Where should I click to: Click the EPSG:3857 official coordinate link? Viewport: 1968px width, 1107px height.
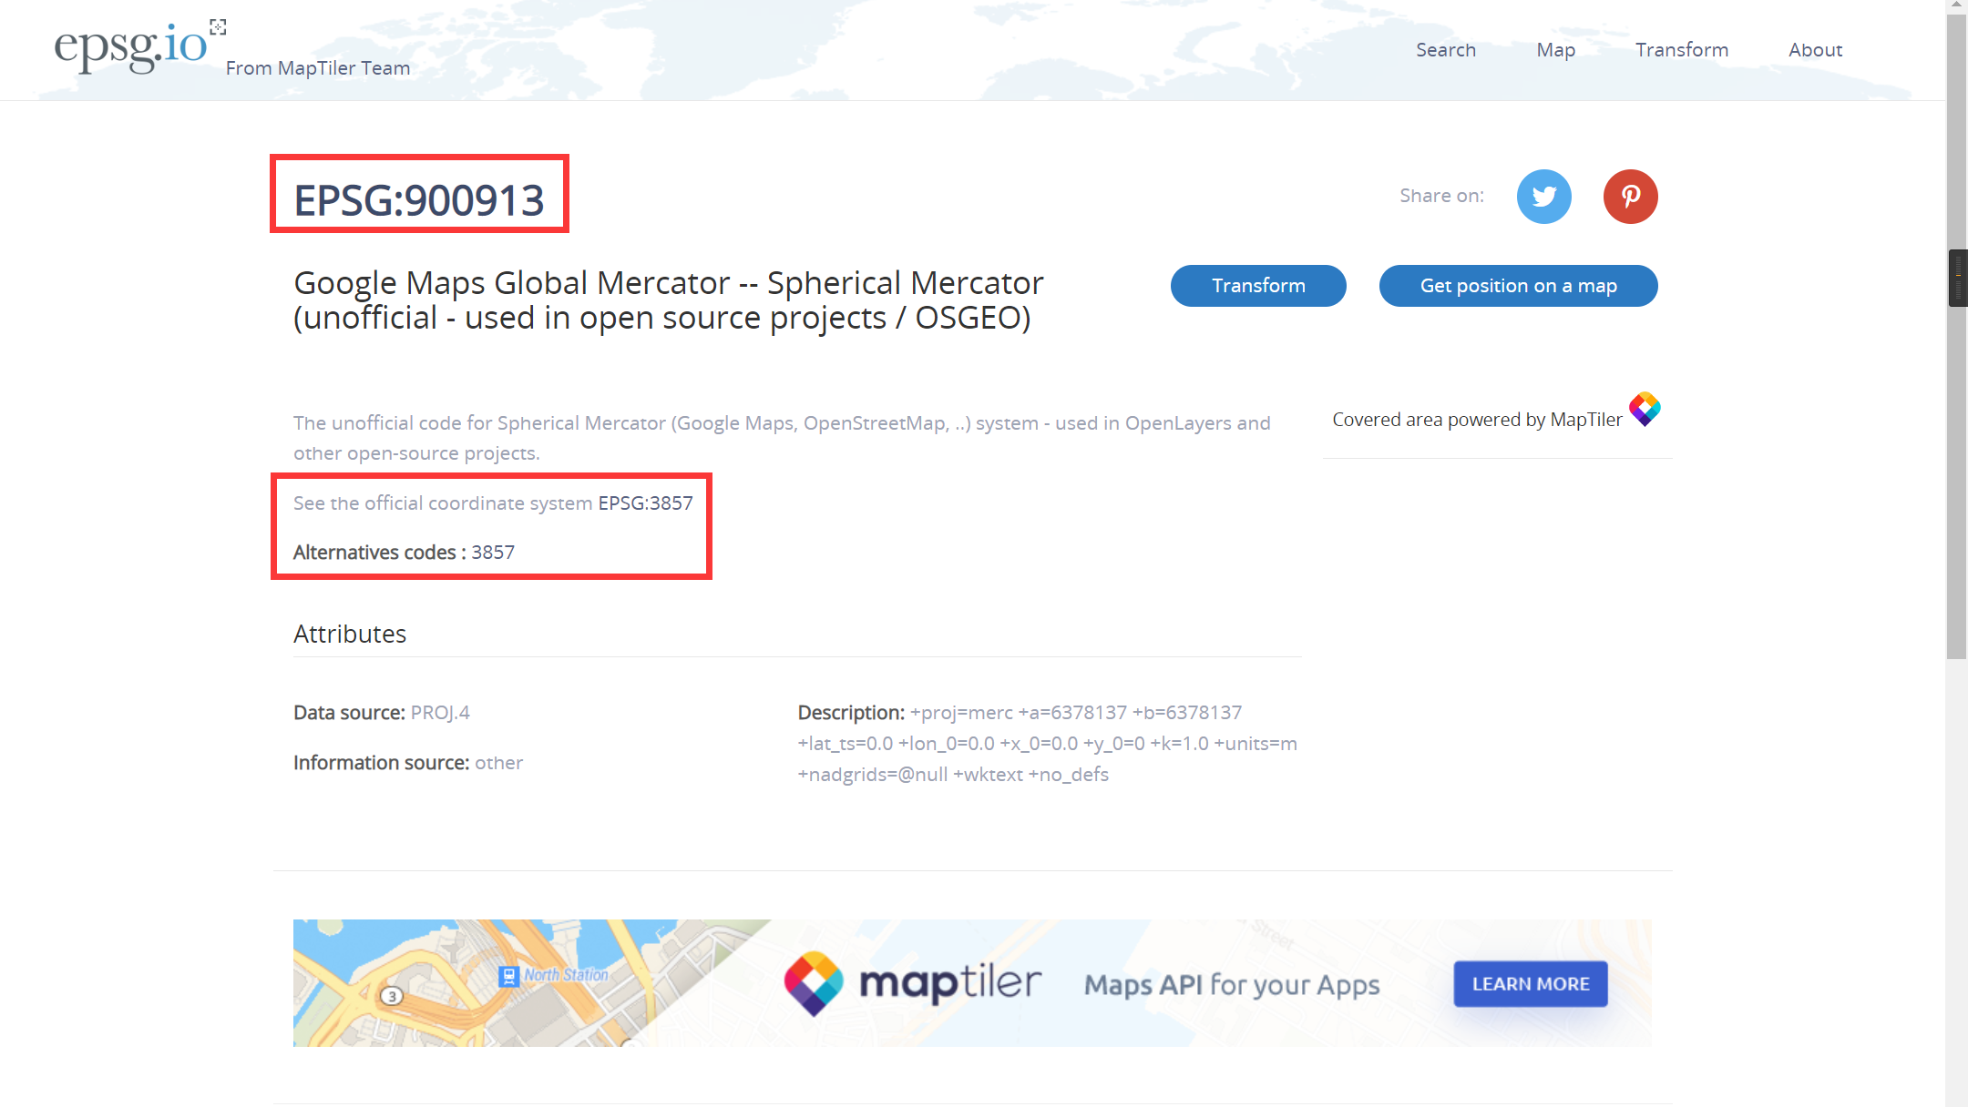646,503
